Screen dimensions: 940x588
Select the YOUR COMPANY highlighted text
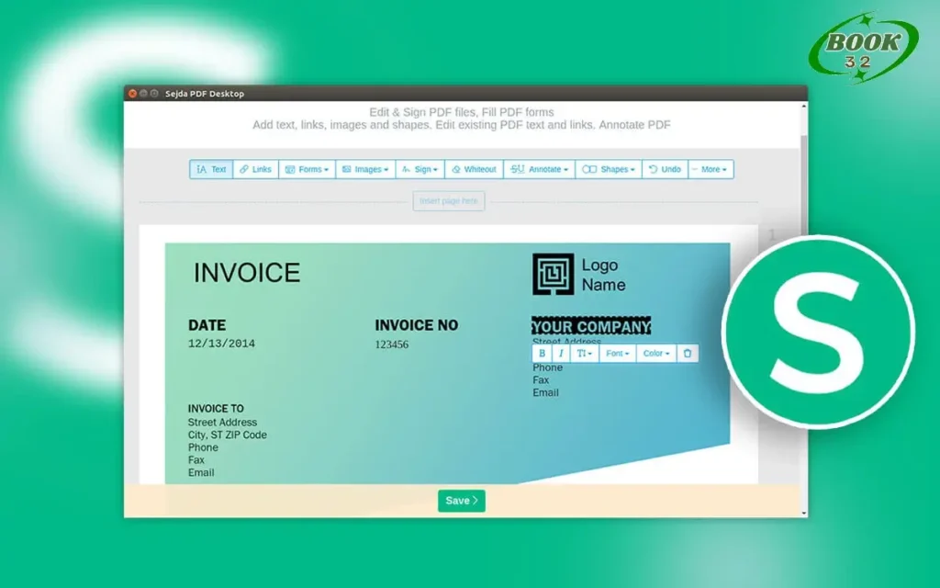coord(591,326)
